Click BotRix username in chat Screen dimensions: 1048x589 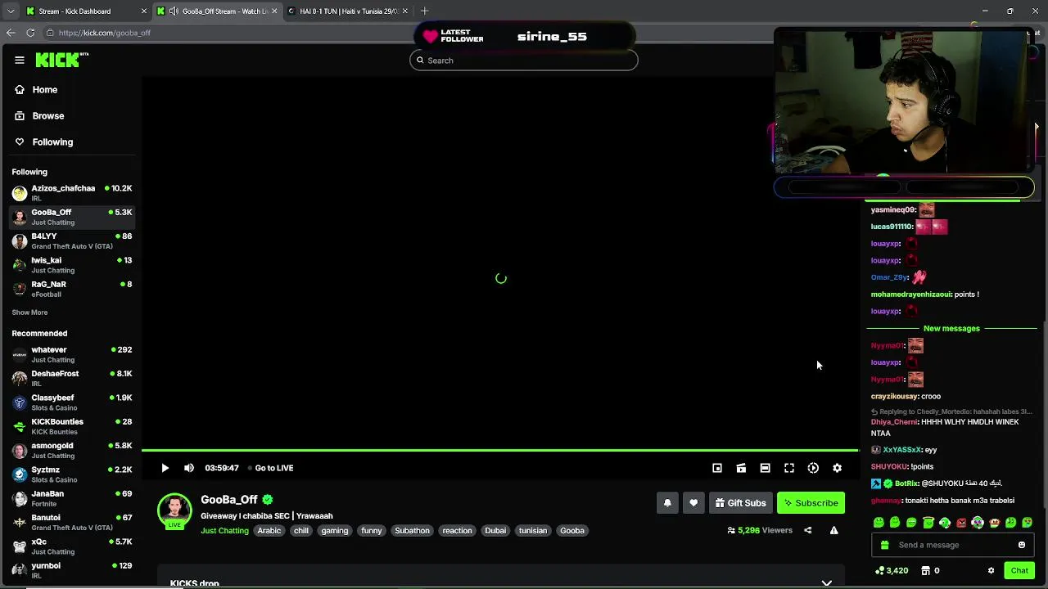tap(906, 483)
